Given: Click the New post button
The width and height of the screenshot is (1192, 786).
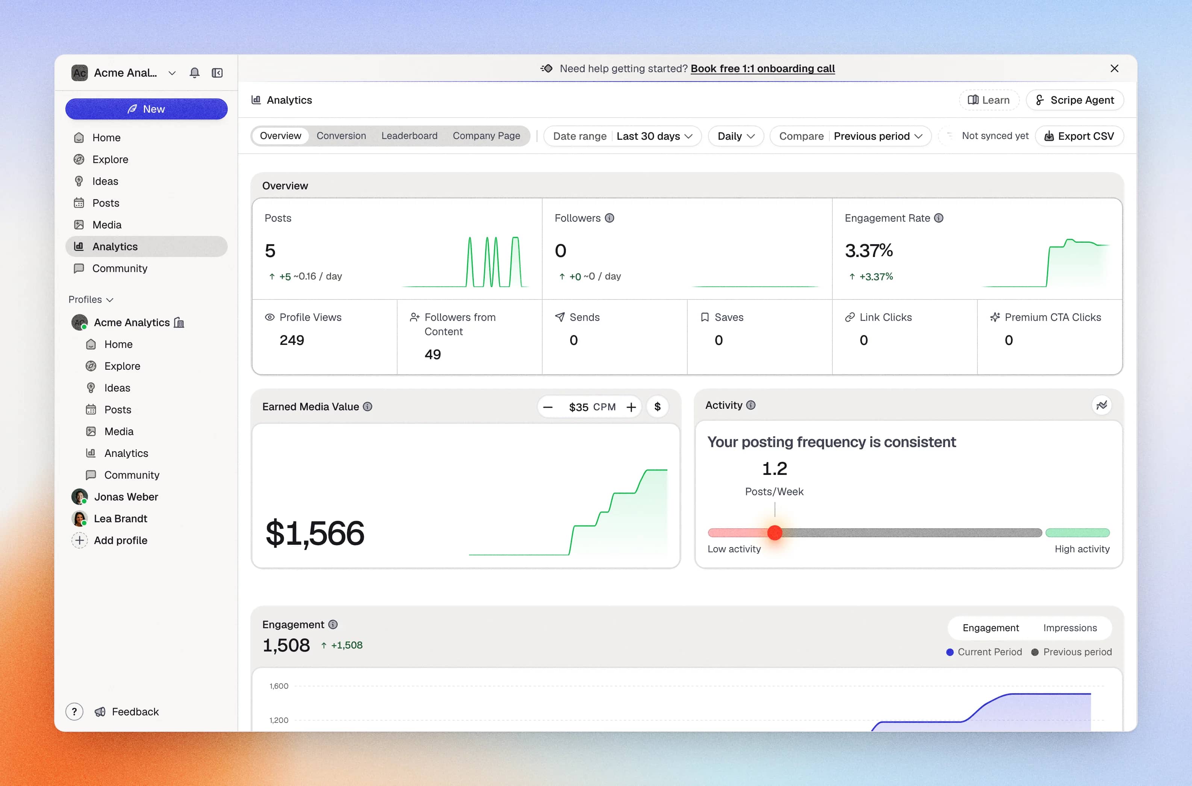Looking at the screenshot, I should click(146, 109).
